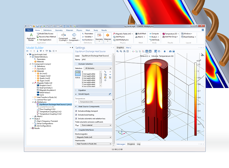This screenshot has height=168, width=229.
Task: Expand the Equation section
Action: (x=83, y=90)
